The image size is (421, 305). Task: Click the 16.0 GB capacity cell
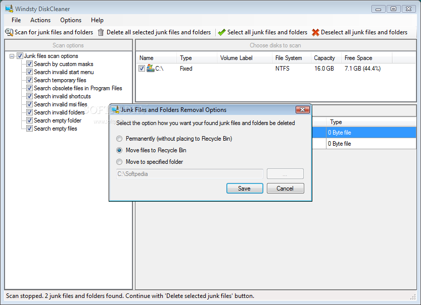324,68
